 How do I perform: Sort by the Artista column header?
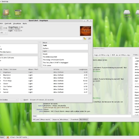click(65, 69)
